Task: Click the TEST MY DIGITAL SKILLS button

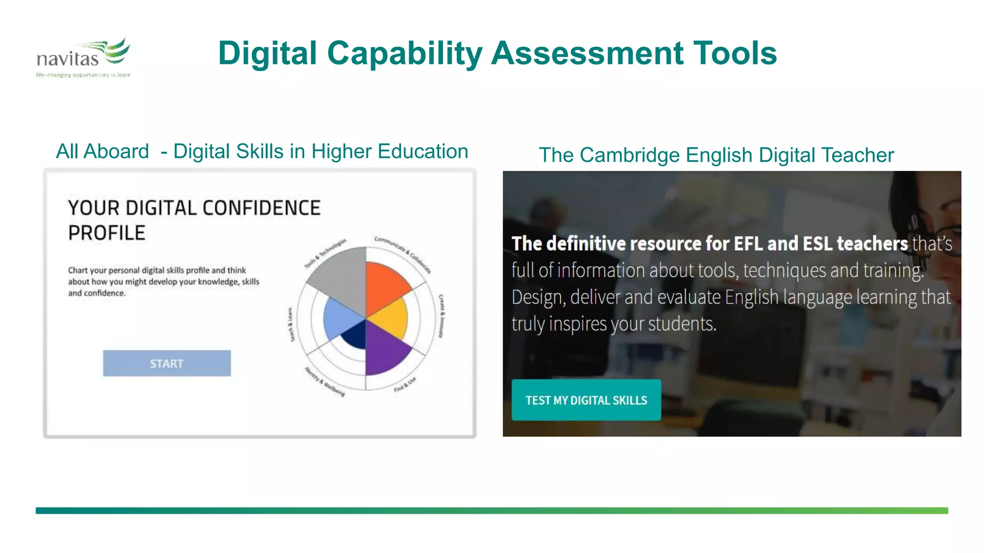Action: (586, 400)
